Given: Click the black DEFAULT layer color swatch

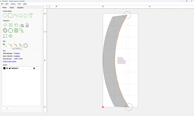Looking at the screenshot, I should [4, 68].
